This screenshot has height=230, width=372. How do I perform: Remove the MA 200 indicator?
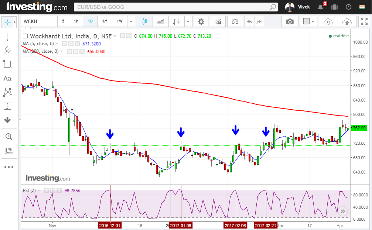[82, 51]
